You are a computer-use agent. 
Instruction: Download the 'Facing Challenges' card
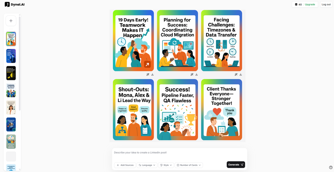coord(241,74)
